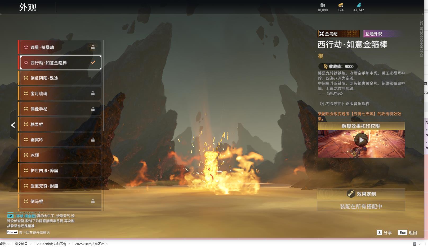This screenshot has height=248, width=428.
Task: Open the 2025.9卖出去和不出 sheet dropdown
Action: click(x=69, y=244)
